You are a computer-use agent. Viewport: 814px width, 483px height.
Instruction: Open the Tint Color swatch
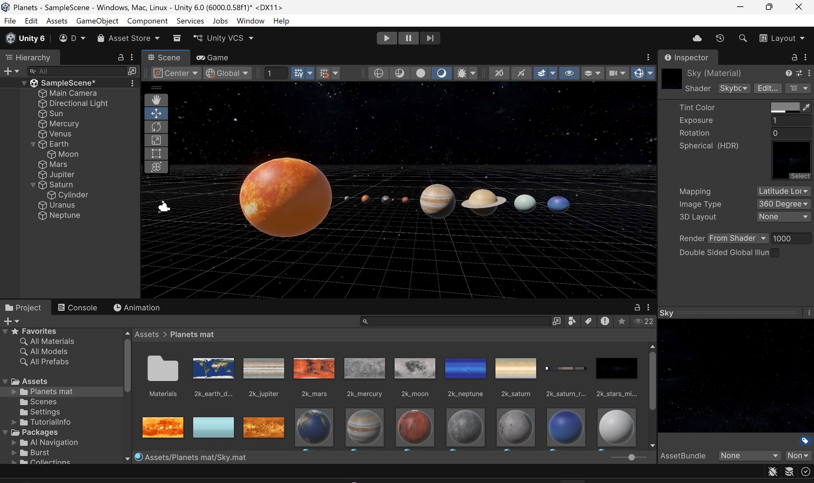coord(785,107)
